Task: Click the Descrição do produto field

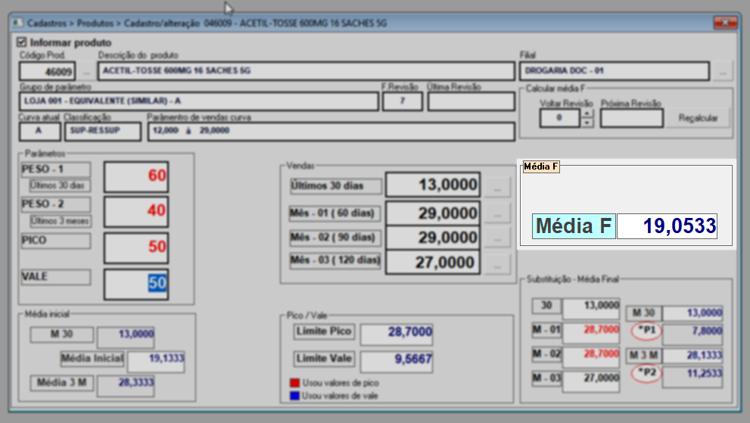Action: pos(306,71)
